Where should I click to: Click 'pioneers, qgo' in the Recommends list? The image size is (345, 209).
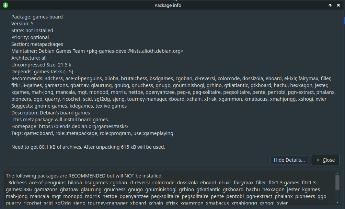(27, 99)
